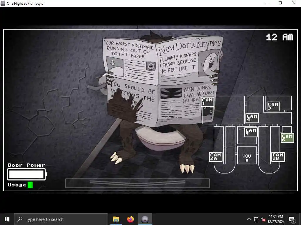Viewport: 301px width, 225px height.
Task: Switch to CAM 3 on the map
Action: click(x=273, y=106)
